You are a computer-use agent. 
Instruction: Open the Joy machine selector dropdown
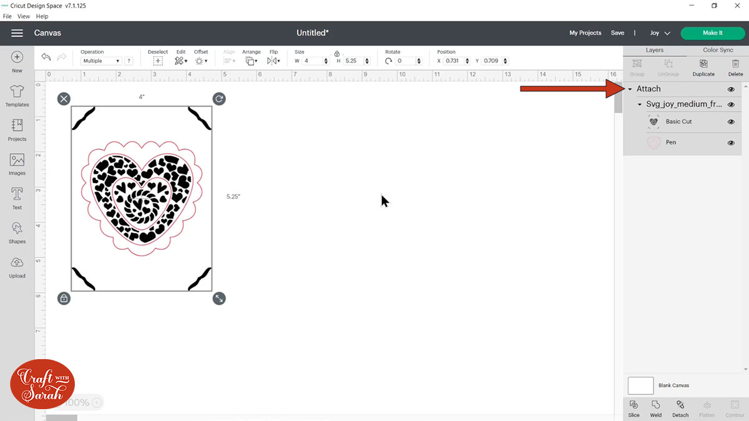pyautogui.click(x=660, y=33)
